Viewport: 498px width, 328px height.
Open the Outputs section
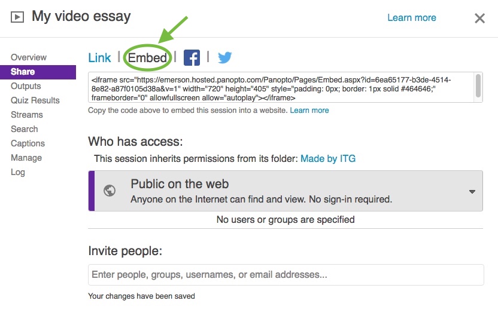pyautogui.click(x=26, y=86)
